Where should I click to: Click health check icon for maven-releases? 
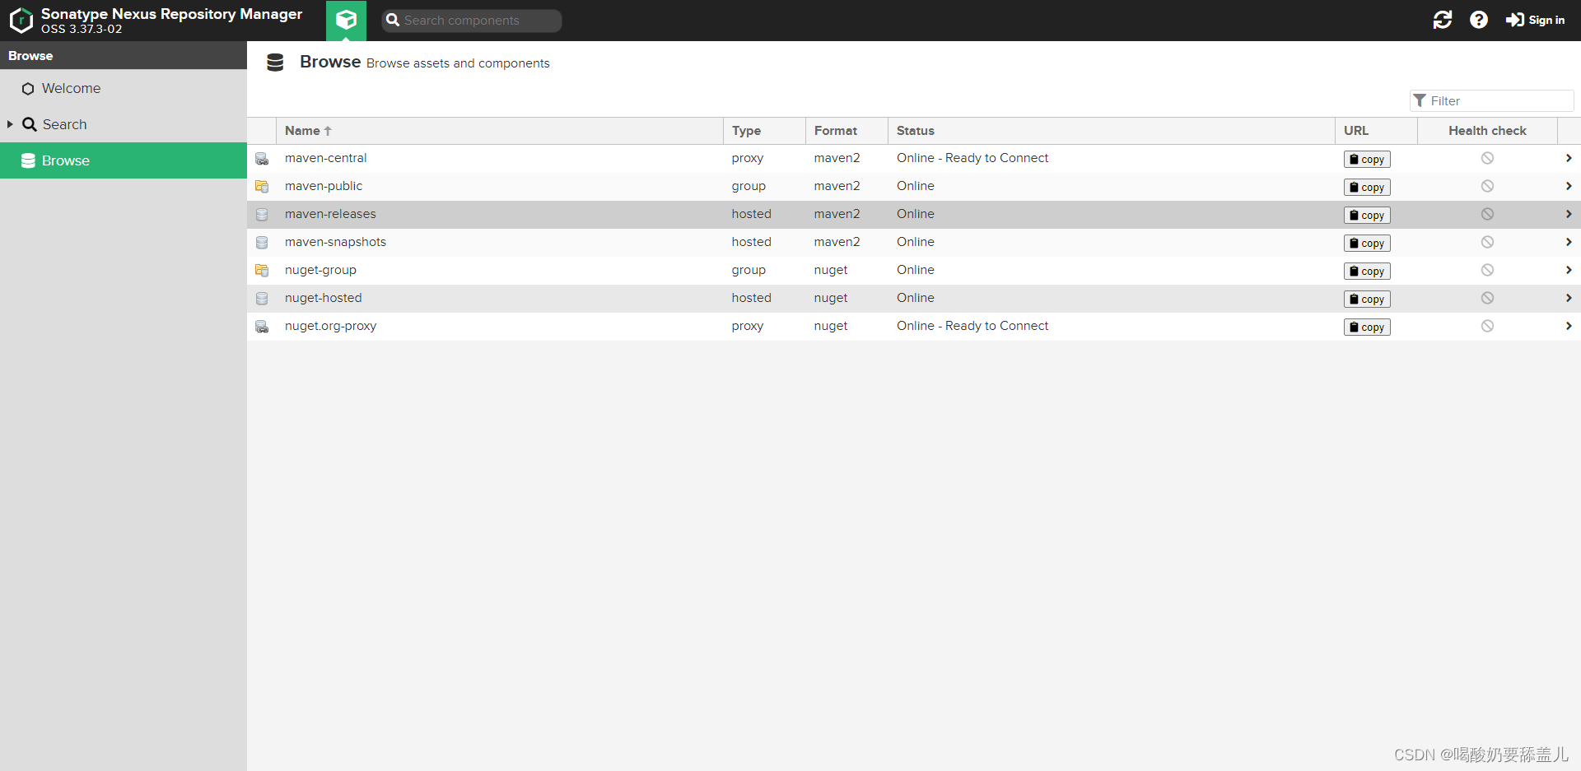point(1487,214)
